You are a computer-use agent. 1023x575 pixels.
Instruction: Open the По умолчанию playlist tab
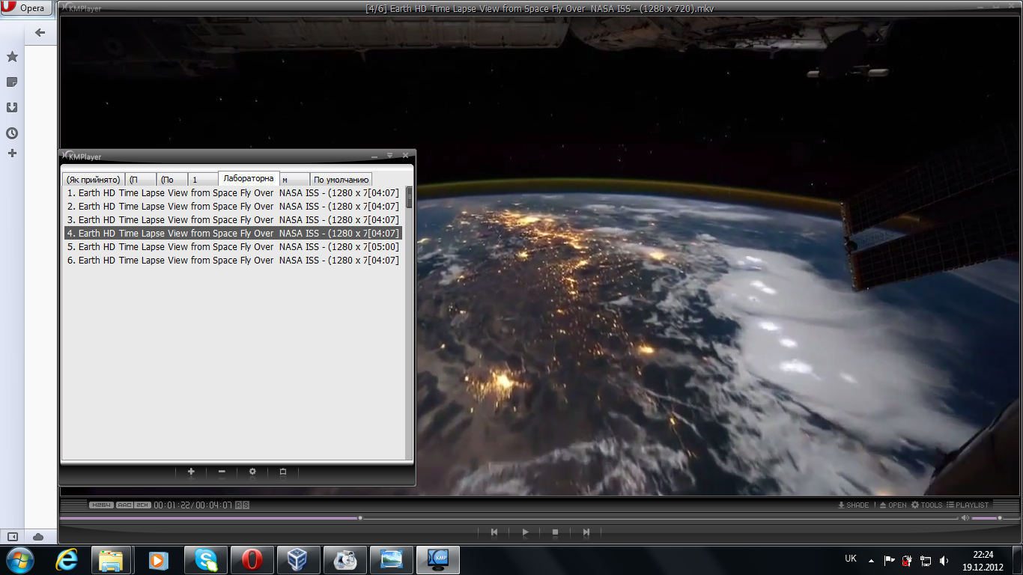(341, 180)
